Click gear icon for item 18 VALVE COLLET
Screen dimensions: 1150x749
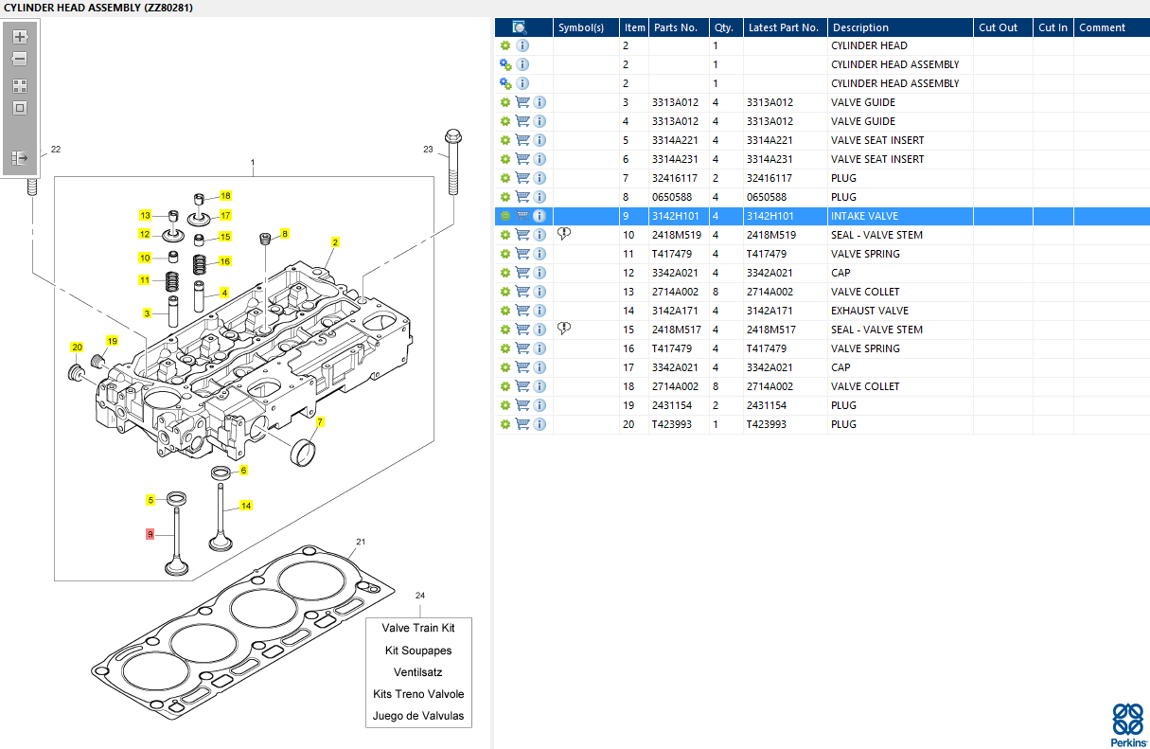[x=505, y=386]
